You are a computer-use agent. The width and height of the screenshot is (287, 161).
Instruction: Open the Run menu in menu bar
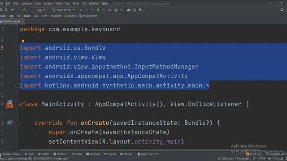pyautogui.click(x=68, y=4)
